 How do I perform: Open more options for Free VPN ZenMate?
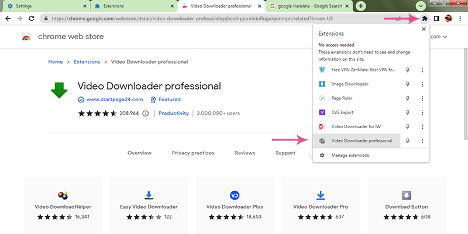click(422, 70)
